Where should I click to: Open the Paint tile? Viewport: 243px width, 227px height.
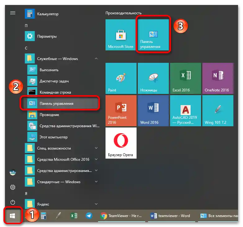(121, 78)
